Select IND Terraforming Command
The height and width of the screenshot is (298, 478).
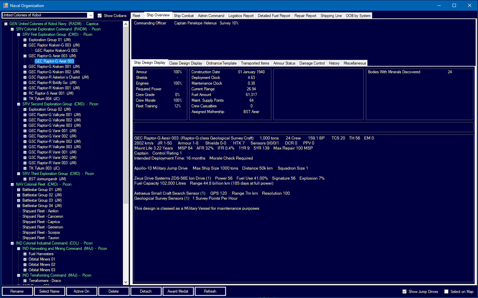(57, 275)
